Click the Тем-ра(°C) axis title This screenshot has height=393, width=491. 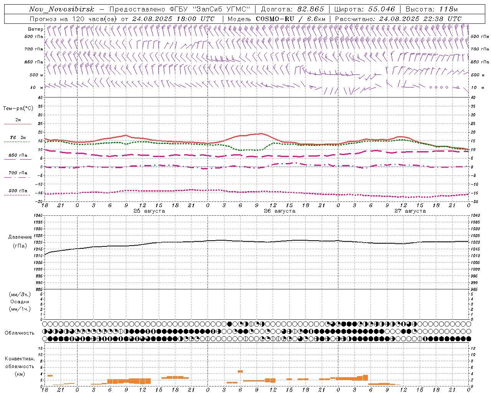[18, 109]
